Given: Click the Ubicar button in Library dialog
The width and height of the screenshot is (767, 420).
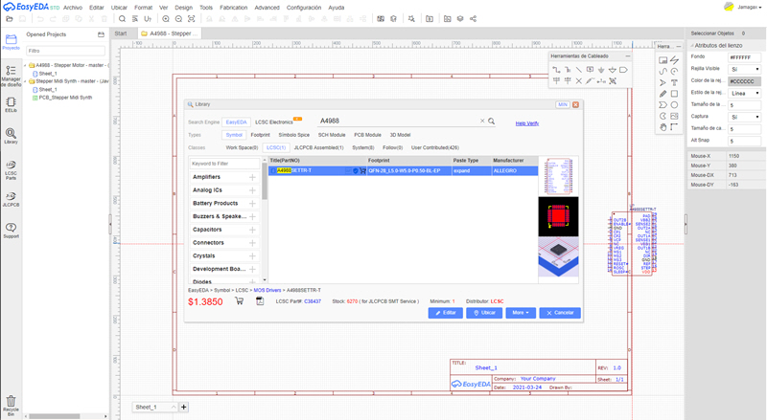Looking at the screenshot, I should [x=484, y=313].
